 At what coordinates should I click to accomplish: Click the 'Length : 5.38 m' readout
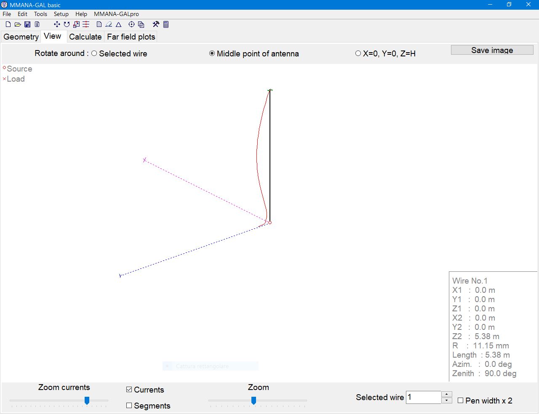click(x=481, y=355)
